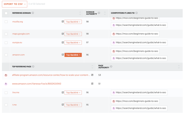
Task: Open affiliate-program.amazon.com page external icon
Action: pos(92,75)
